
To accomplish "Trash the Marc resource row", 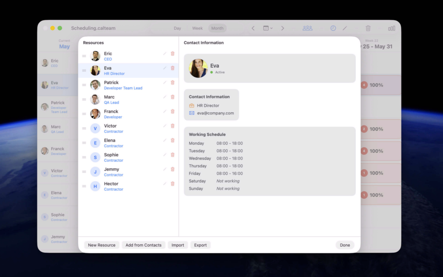I will (x=172, y=97).
